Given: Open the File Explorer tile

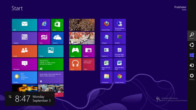Looking at the screenshot, I should click(x=106, y=78).
